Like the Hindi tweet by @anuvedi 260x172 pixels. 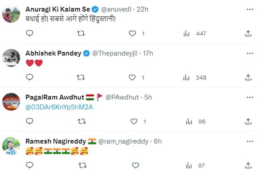tap(132, 34)
